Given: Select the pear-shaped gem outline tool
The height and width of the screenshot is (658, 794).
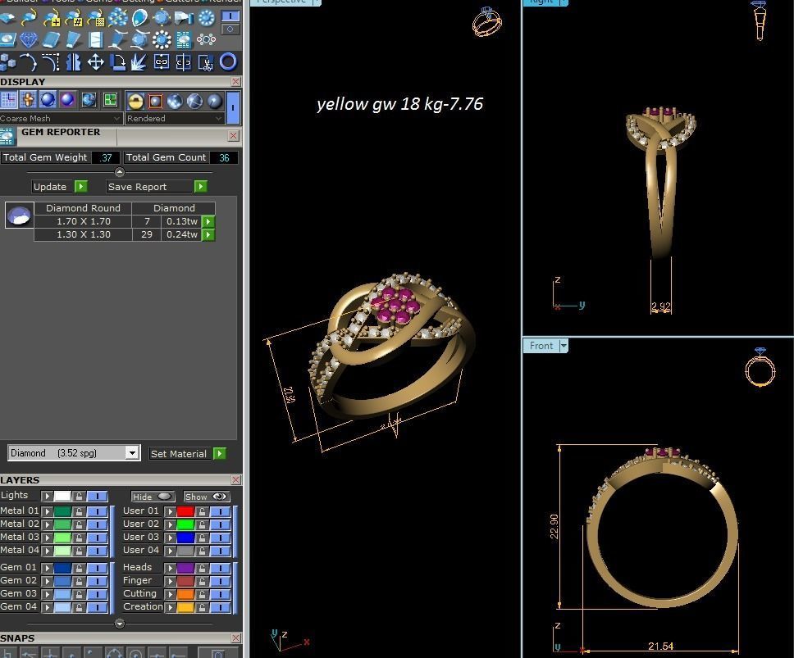Looking at the screenshot, I should [139, 18].
